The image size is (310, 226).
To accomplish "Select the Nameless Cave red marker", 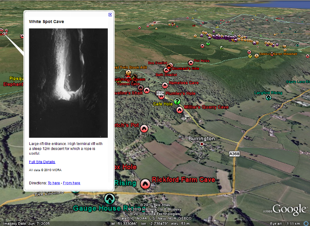I will click(x=165, y=86).
